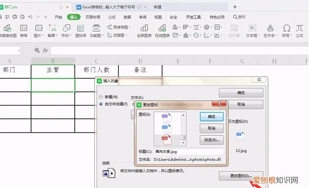The height and width of the screenshot is (188, 309).
Task: Open print preview from quick toolbar
Action: click(x=23, y=17)
